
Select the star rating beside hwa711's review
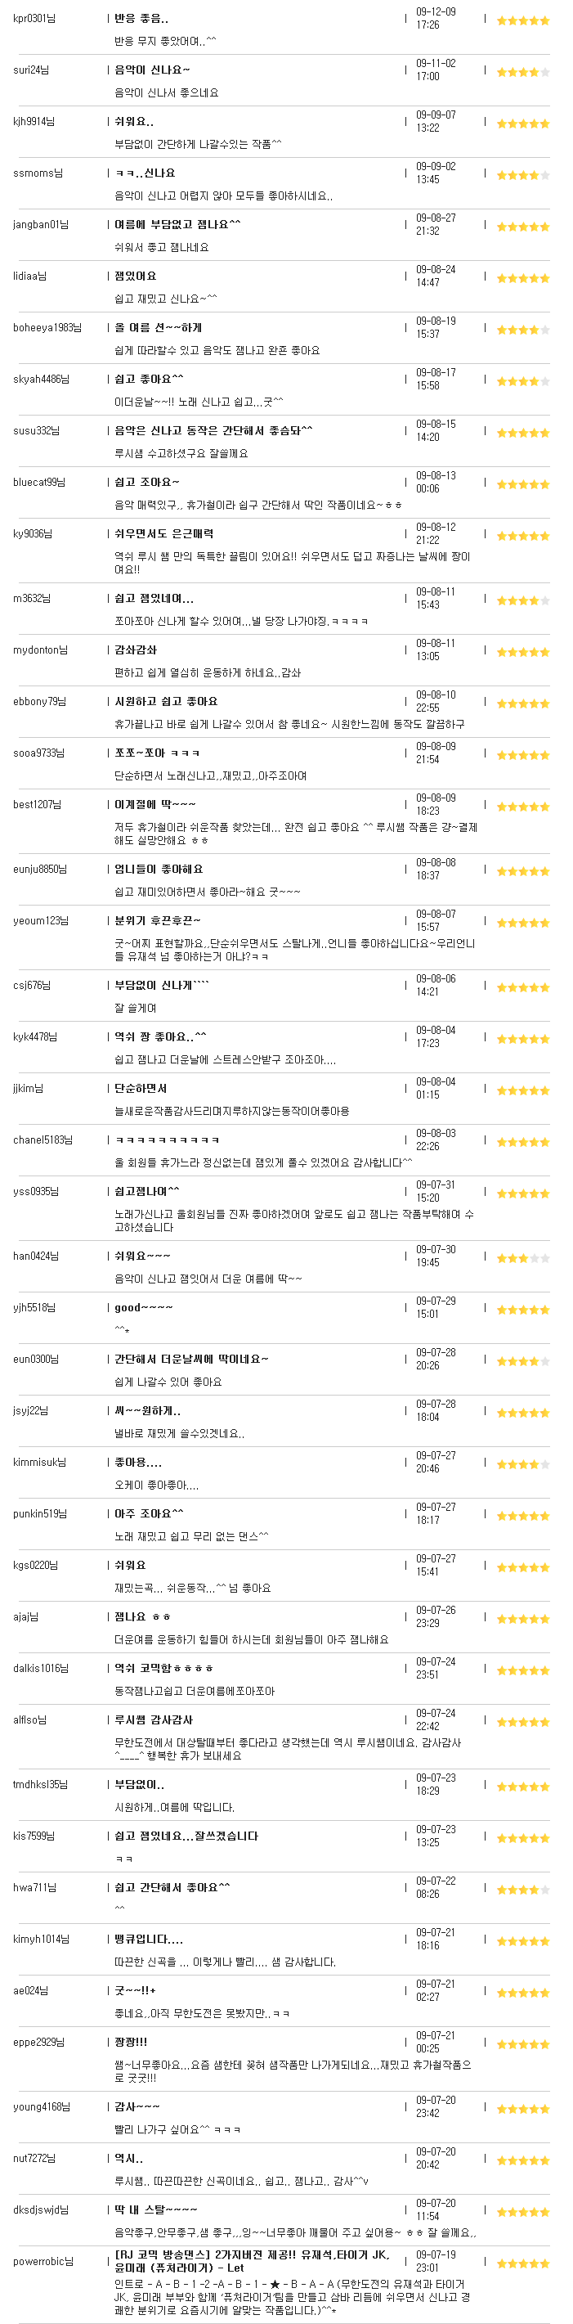[x=522, y=1890]
